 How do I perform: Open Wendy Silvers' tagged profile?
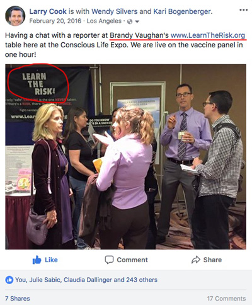click(115, 11)
